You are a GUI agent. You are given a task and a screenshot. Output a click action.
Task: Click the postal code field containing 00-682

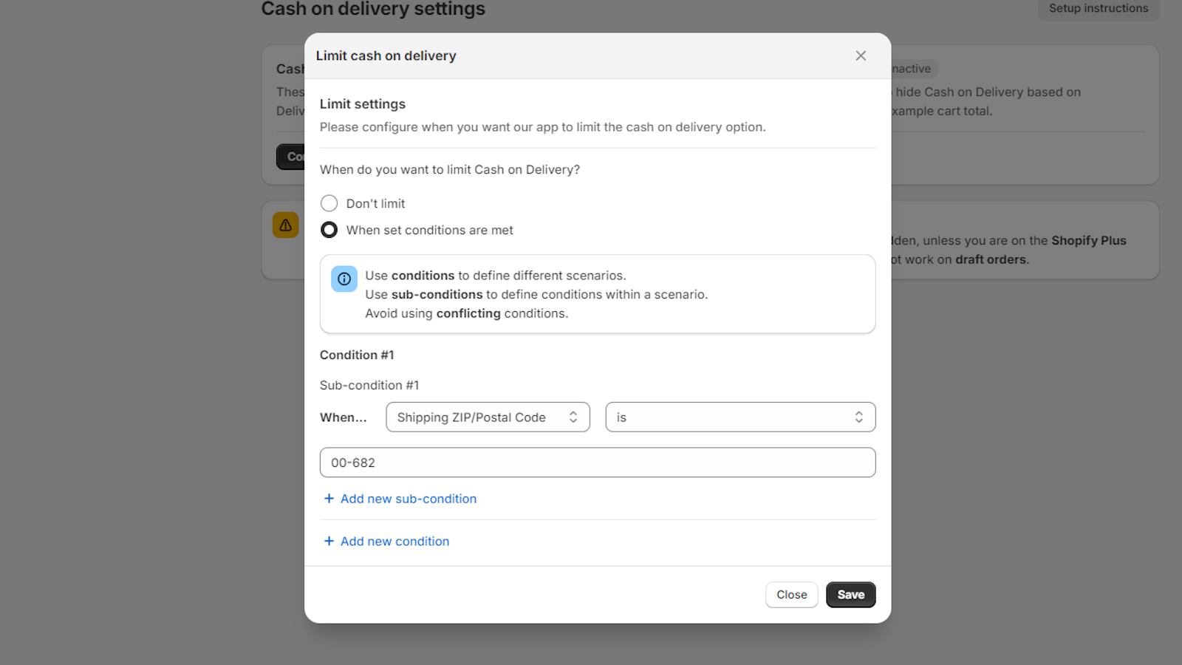[598, 463]
